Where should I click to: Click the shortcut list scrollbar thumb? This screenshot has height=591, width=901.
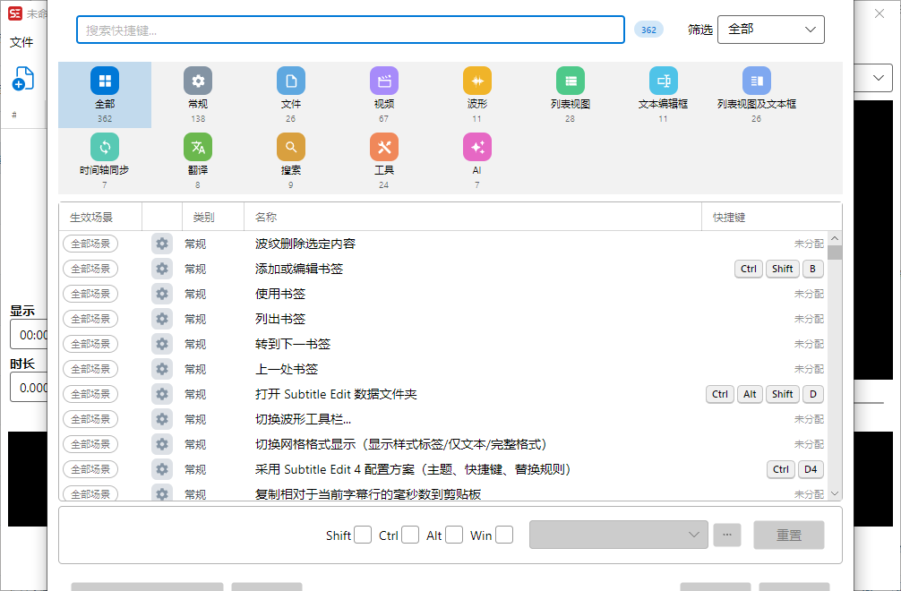click(x=835, y=253)
